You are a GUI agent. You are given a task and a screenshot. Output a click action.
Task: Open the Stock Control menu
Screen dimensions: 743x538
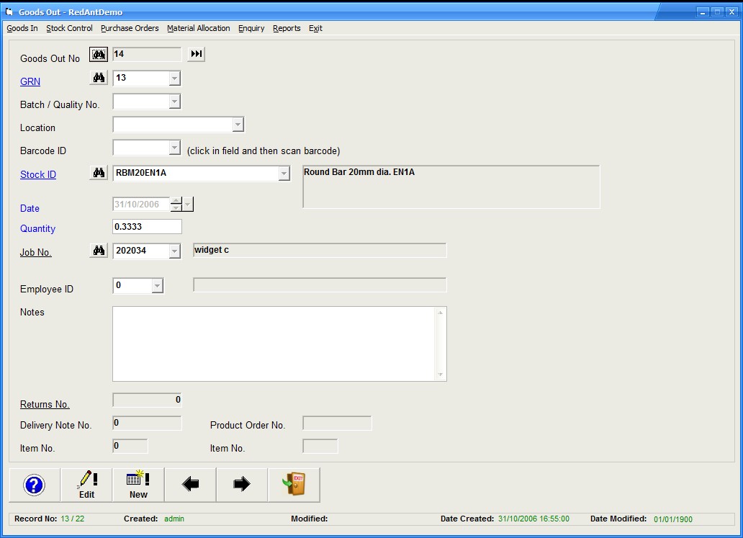pyautogui.click(x=69, y=29)
